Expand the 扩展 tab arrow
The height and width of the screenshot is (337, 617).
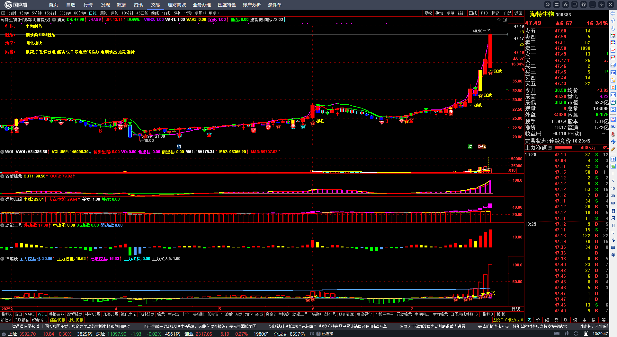click(6, 320)
